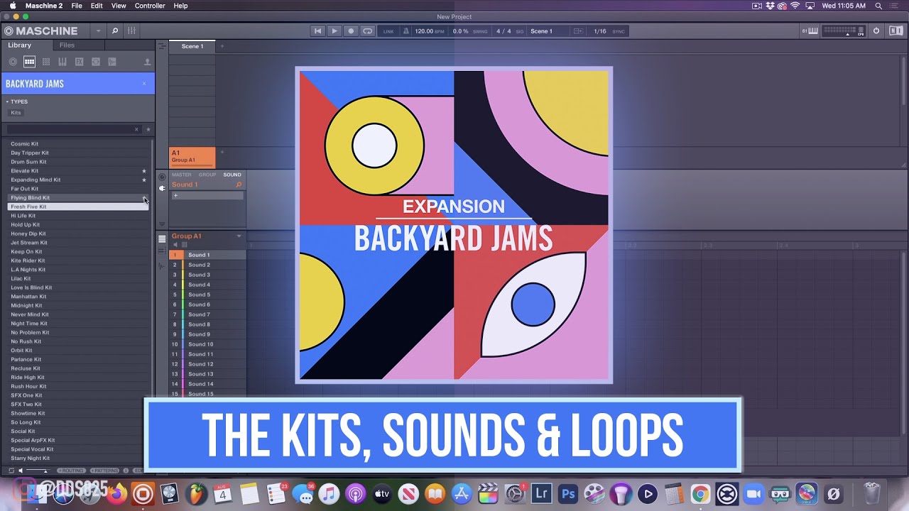Load the Fresh Five Kit

[x=78, y=207]
